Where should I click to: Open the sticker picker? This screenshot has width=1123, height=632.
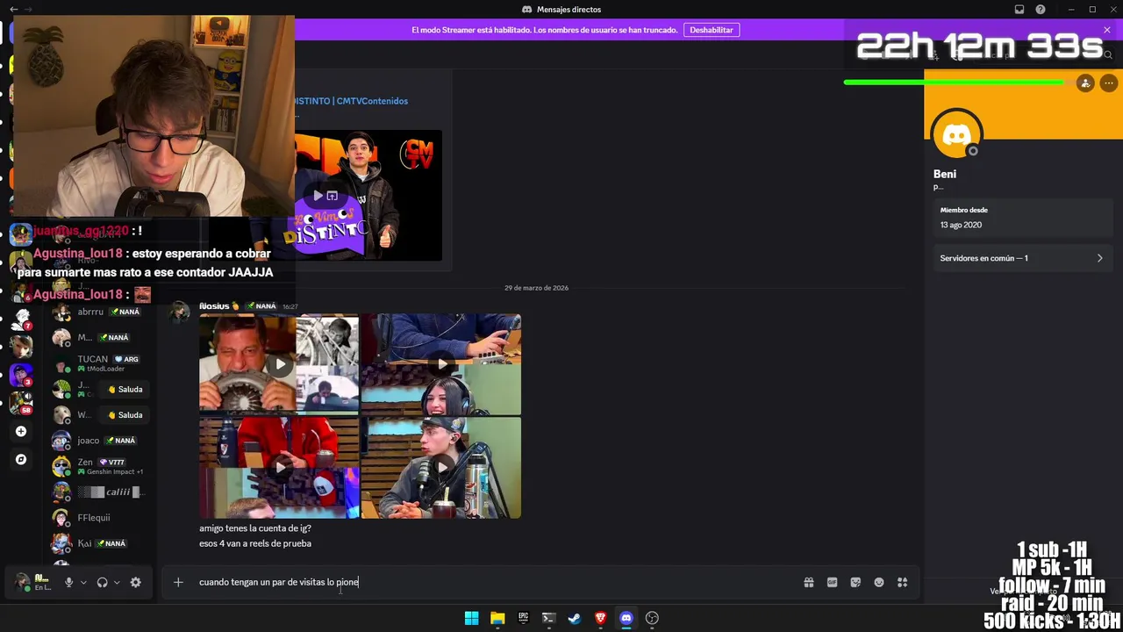point(855,582)
